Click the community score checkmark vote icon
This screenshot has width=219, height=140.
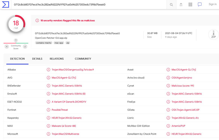(25, 46)
